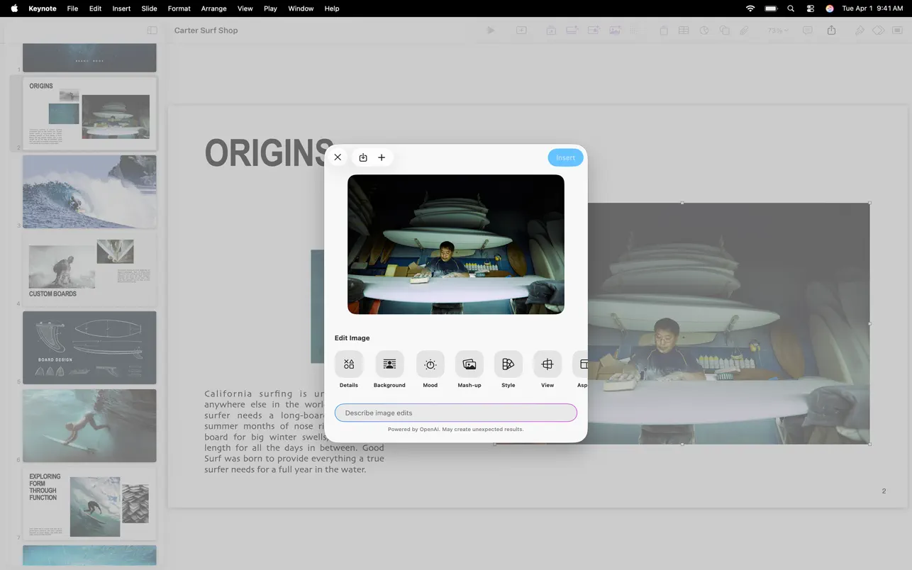Toggle the slide navigator sidebar button
Image resolution: width=912 pixels, height=570 pixels.
[152, 30]
